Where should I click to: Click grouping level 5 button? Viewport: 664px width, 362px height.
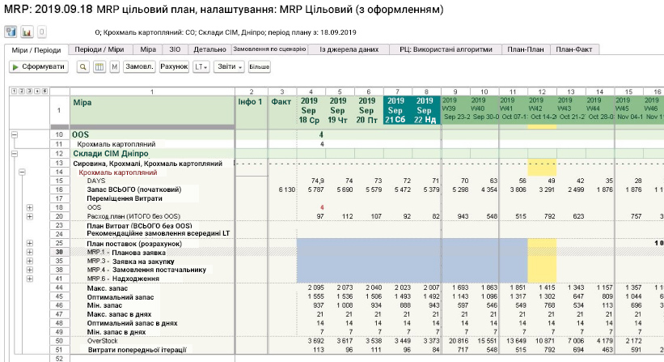[45, 92]
